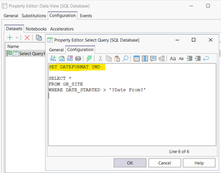The height and width of the screenshot is (173, 221).
Task: Open the Accelerators tab
Action: (62, 29)
